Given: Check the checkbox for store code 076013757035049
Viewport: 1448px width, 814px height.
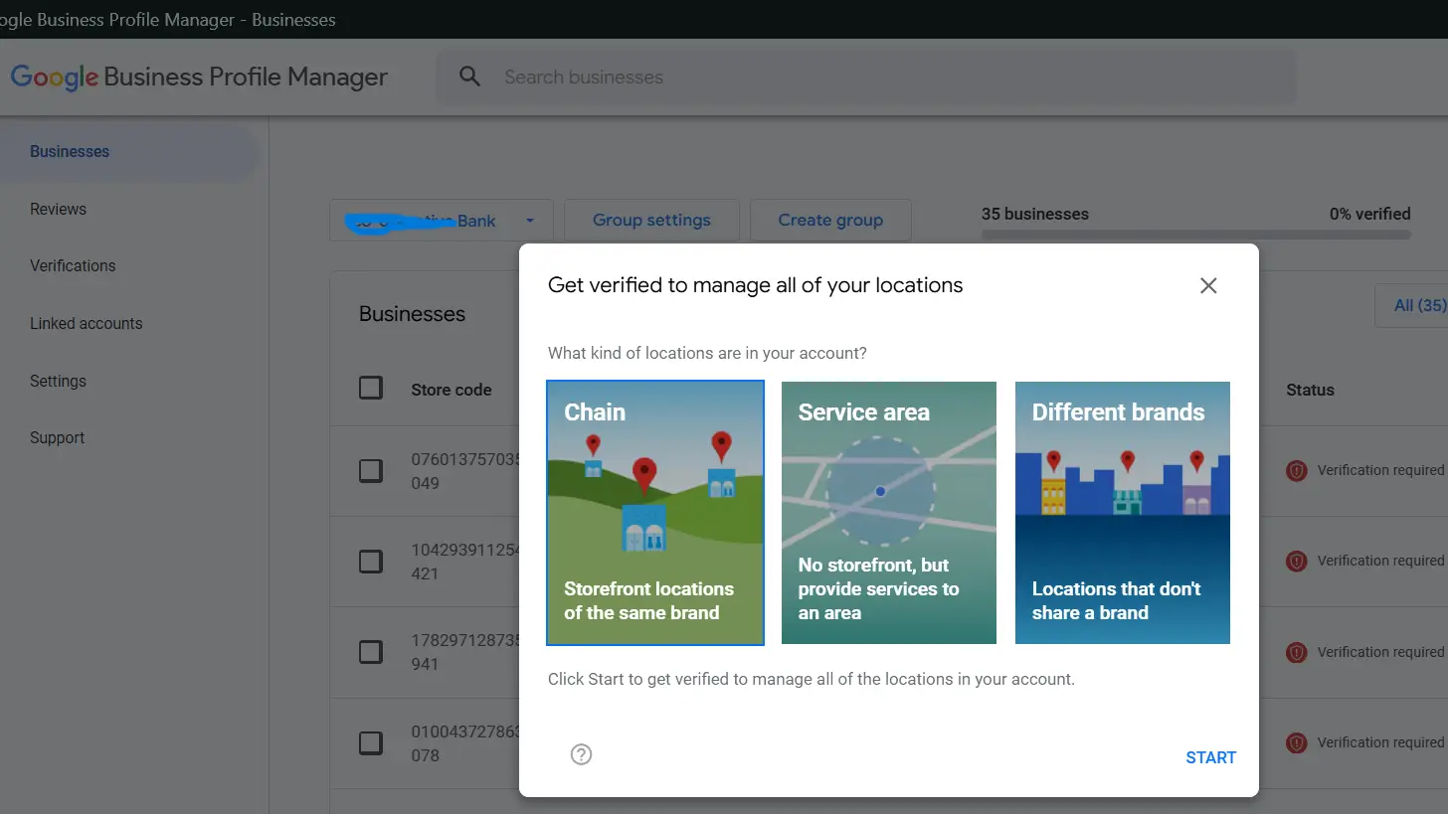Looking at the screenshot, I should (371, 470).
